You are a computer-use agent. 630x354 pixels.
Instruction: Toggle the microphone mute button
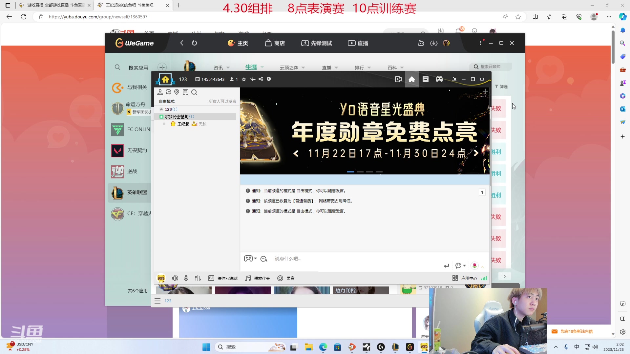tap(186, 278)
